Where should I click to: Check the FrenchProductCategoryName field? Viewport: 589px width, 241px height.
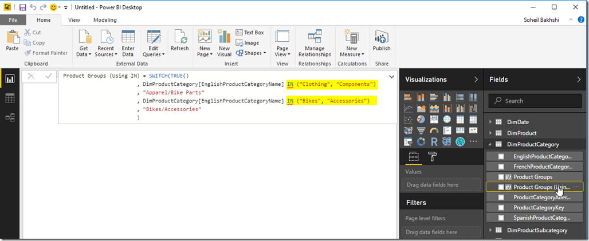click(501, 167)
